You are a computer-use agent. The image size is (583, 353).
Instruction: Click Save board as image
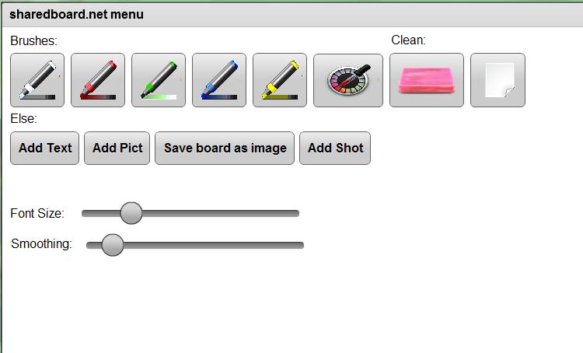click(225, 148)
